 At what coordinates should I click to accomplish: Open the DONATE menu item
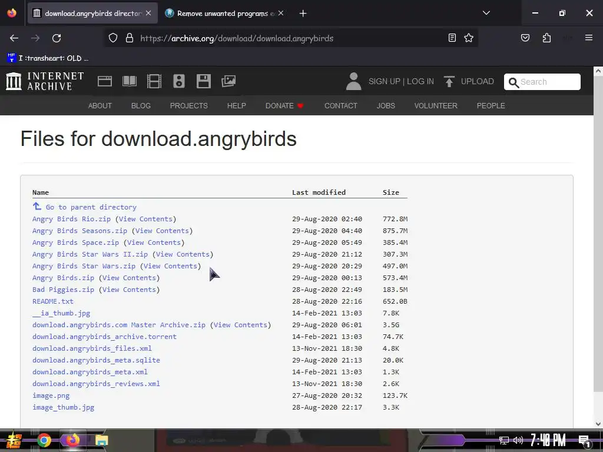(x=284, y=106)
